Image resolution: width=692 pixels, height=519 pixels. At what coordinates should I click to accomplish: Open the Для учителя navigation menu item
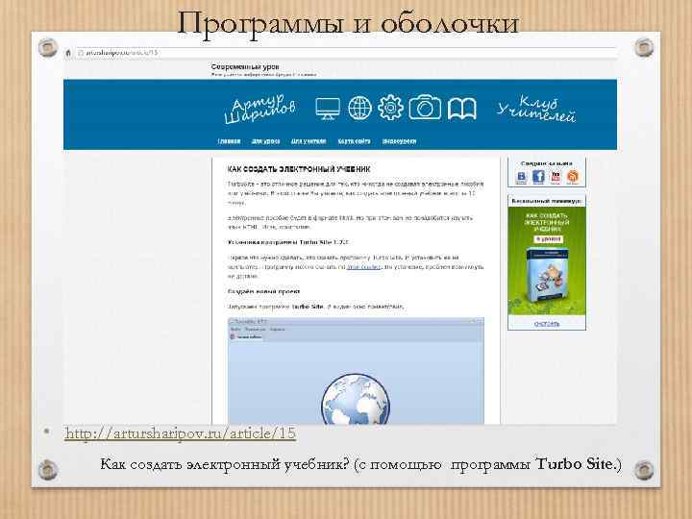pyautogui.click(x=309, y=141)
